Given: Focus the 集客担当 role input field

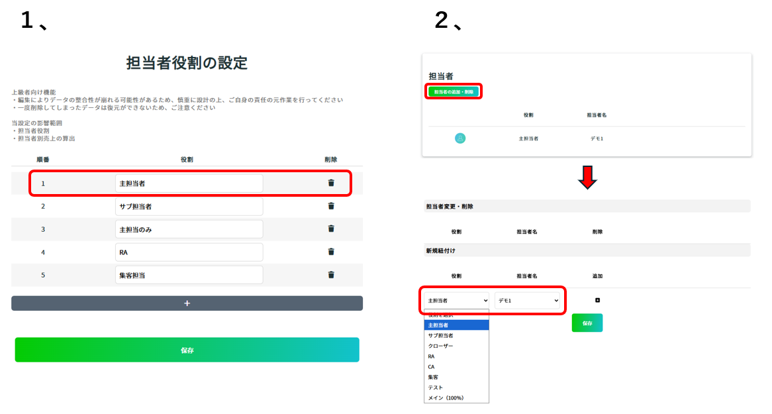Looking at the screenshot, I should 189,275.
